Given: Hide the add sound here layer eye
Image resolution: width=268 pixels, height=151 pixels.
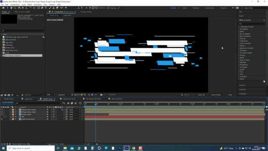Looking at the screenshot, I should [x=2, y=119].
